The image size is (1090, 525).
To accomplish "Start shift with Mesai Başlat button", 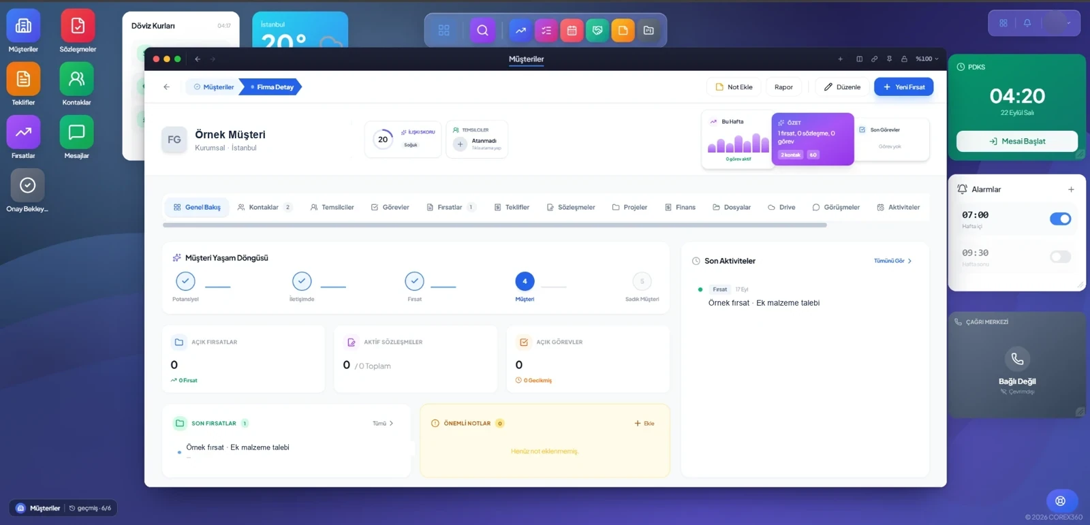I will point(1017,141).
